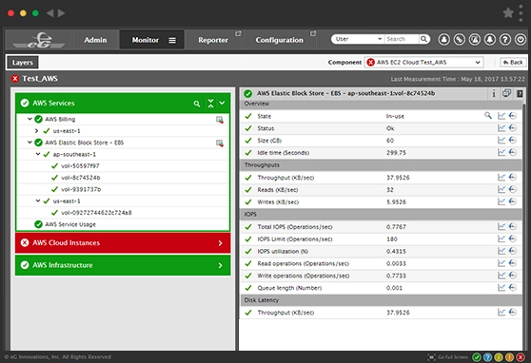Open the help question mark icon
This screenshot has width=531, height=363.
click(505, 40)
